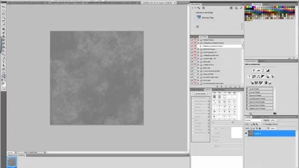Create new action in Actions panel
Screen dimensions: 299x168
coord(235,86)
